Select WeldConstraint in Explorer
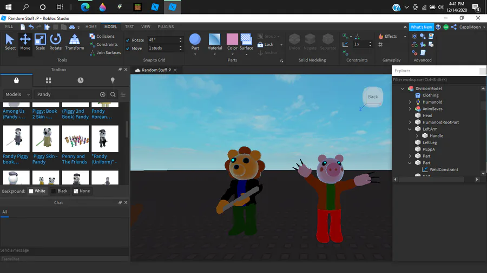Viewport: 487px width, 273px height. pos(444,169)
